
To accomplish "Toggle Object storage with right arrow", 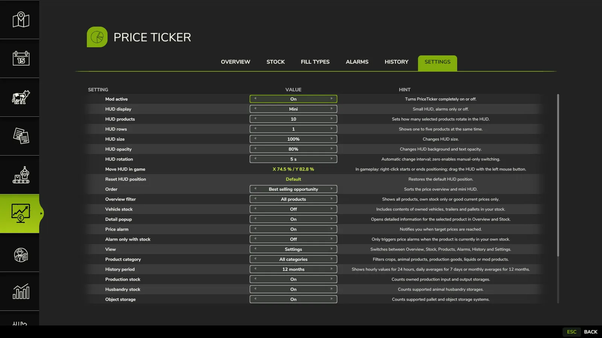I will pyautogui.click(x=331, y=299).
